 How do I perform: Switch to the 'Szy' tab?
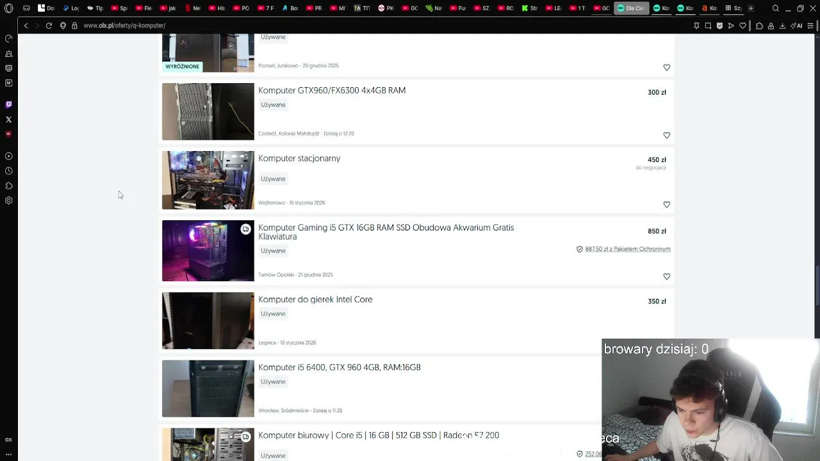coord(733,8)
